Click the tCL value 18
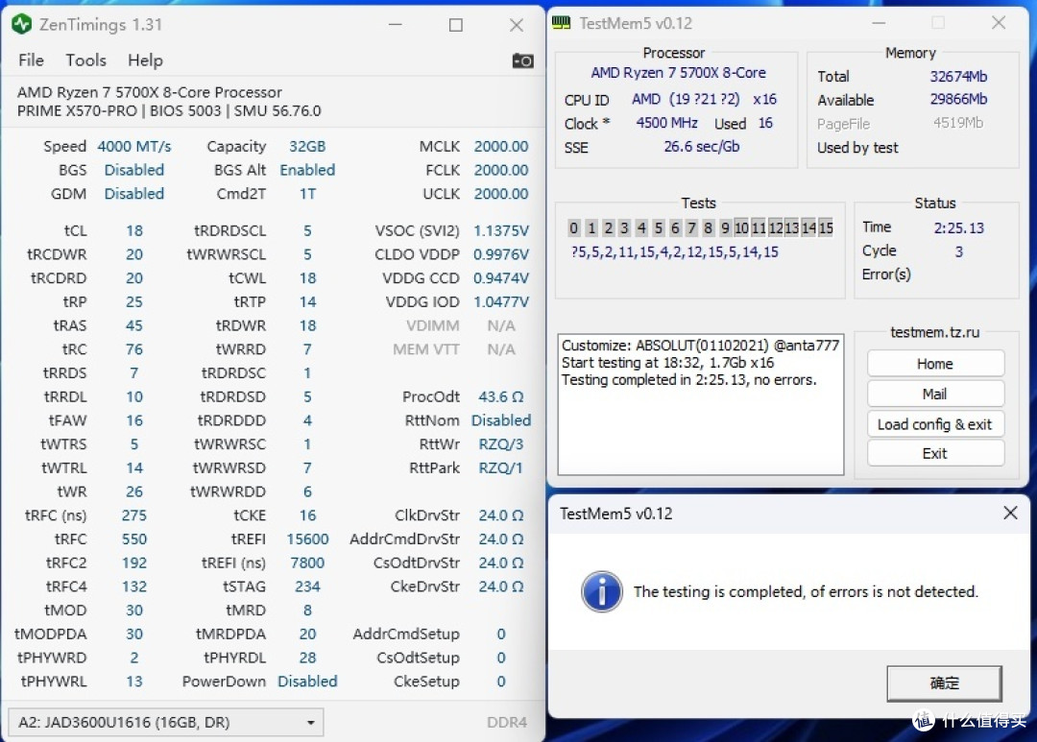Screen dimensions: 1037x742 134,230
